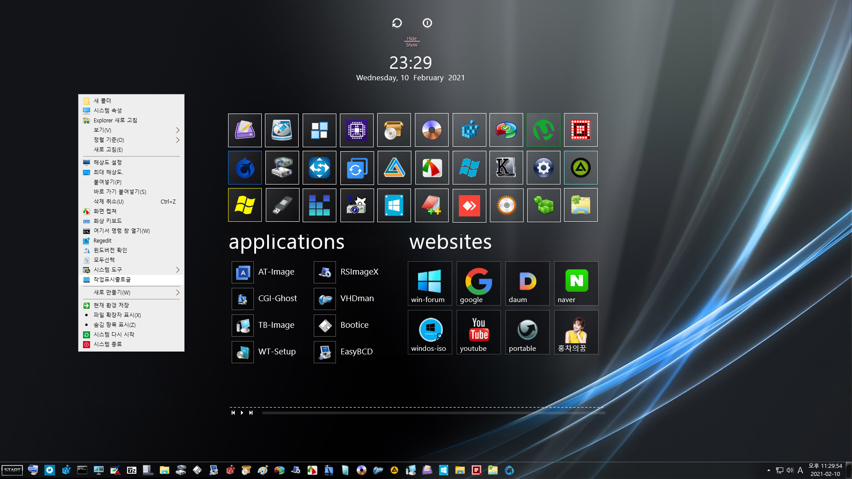This screenshot has width=852, height=479.
Task: Toggle 숨김 항목 표시(Z) option
Action: 131,325
